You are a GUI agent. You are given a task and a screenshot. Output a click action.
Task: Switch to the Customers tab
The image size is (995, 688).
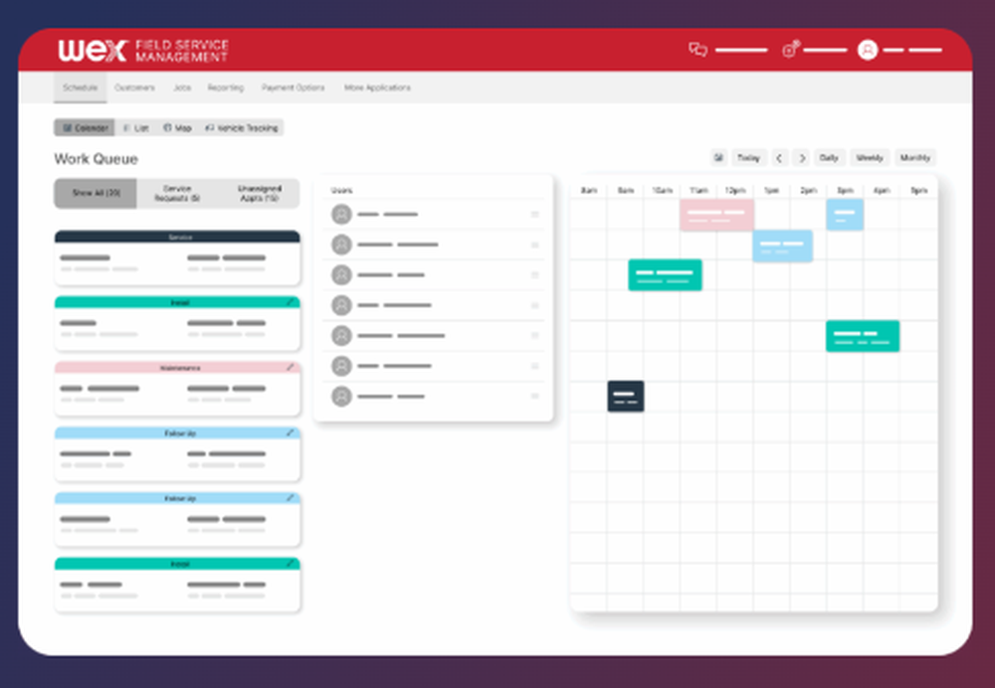click(135, 87)
